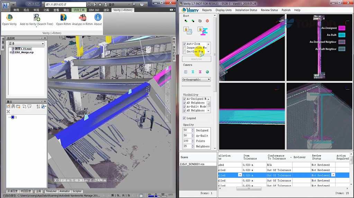Click the save selection set icon
354x198 pixels.
point(8,107)
